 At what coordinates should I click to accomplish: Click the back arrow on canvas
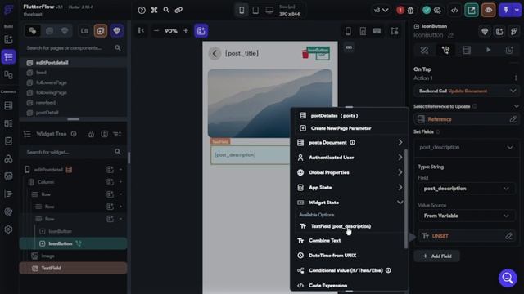(x=215, y=53)
